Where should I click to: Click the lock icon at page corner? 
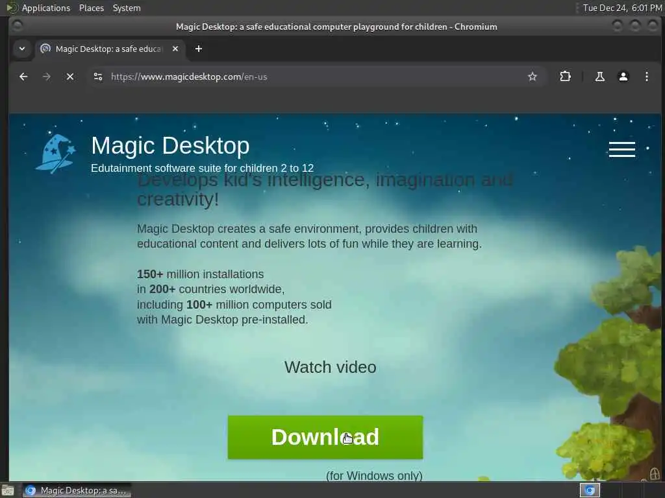[655, 473]
